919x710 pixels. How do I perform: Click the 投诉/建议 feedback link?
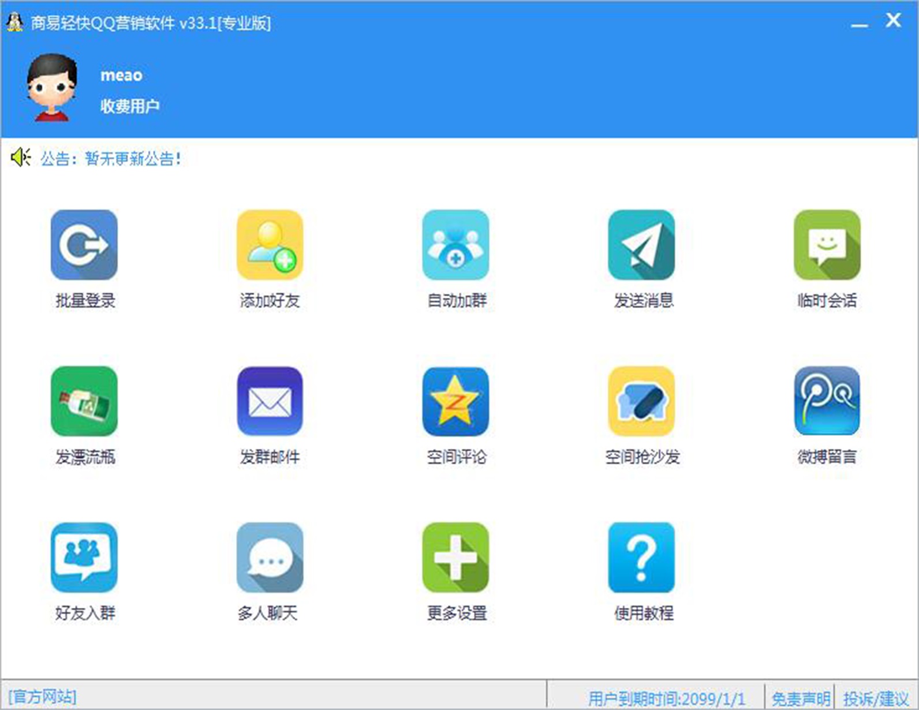pyautogui.click(x=876, y=698)
